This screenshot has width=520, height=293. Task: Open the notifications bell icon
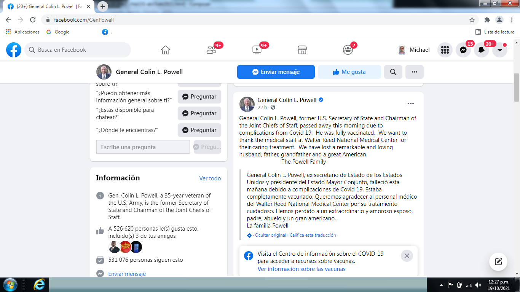[481, 49]
